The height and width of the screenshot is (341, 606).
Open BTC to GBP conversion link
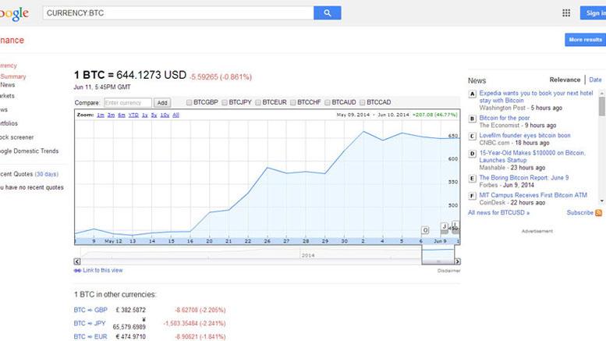90,310
